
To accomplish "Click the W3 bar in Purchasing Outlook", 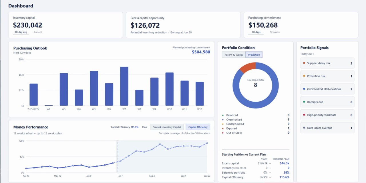I will 64,89.
